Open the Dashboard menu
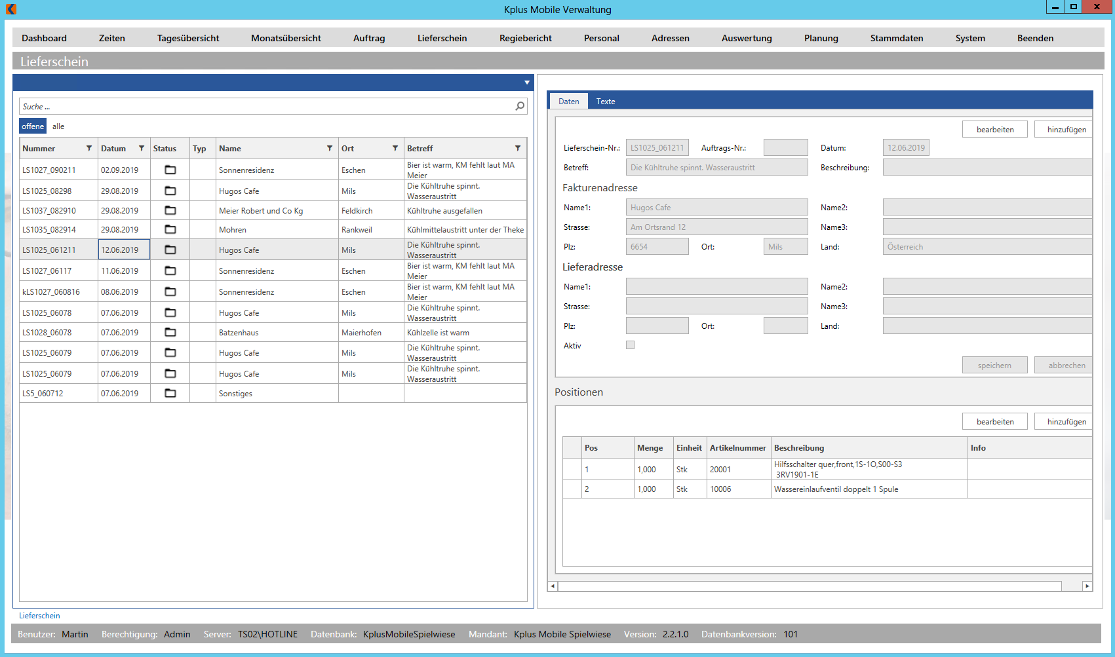The height and width of the screenshot is (657, 1115). [x=44, y=38]
